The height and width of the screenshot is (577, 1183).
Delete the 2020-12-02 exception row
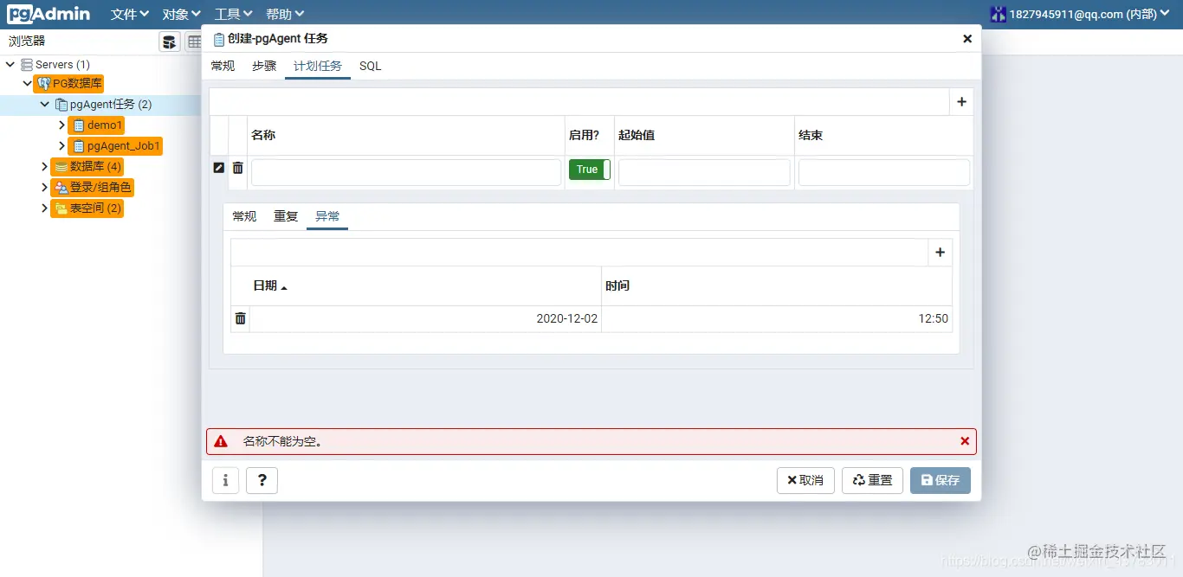tap(241, 318)
